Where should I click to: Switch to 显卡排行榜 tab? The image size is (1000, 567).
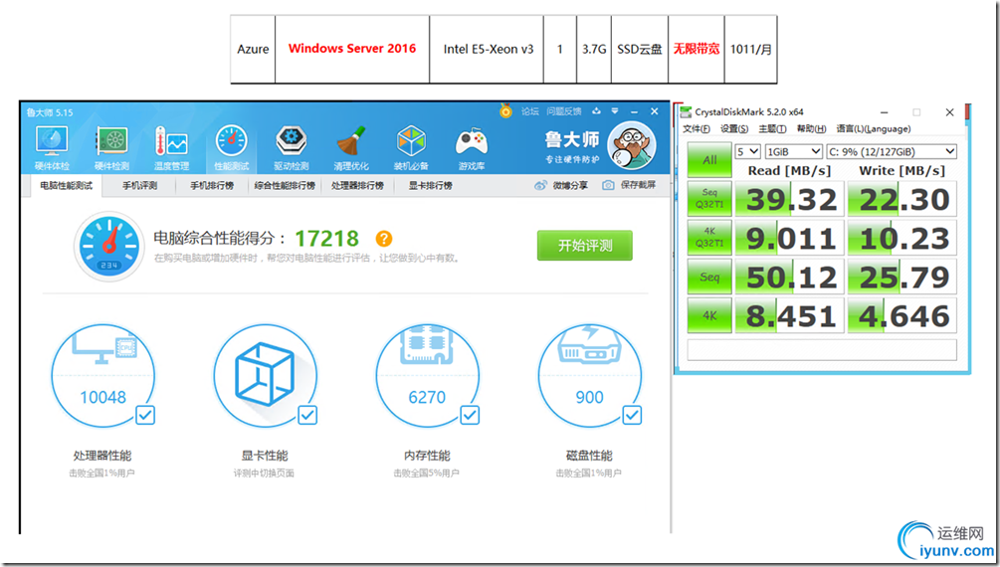(431, 186)
